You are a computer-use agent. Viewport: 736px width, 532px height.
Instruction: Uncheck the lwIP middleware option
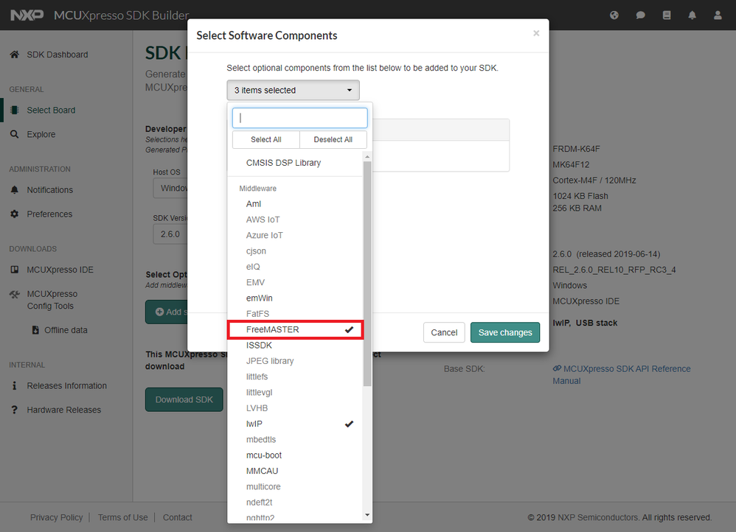pos(295,424)
